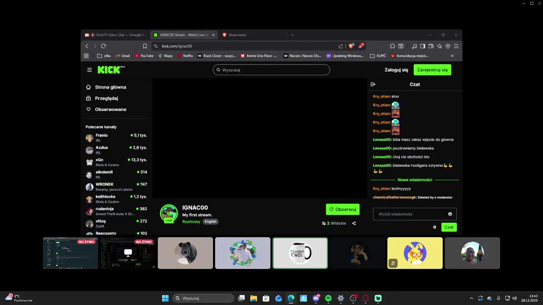543x305 pixels.
Task: Open the emoji picker in chat input
Action: (x=450, y=214)
